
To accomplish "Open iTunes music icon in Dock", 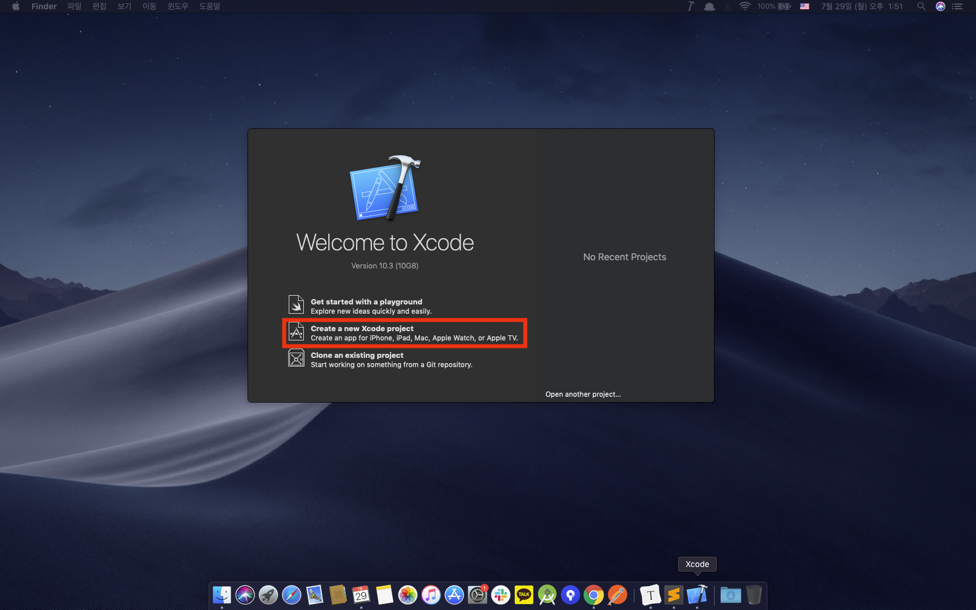I will (x=431, y=595).
